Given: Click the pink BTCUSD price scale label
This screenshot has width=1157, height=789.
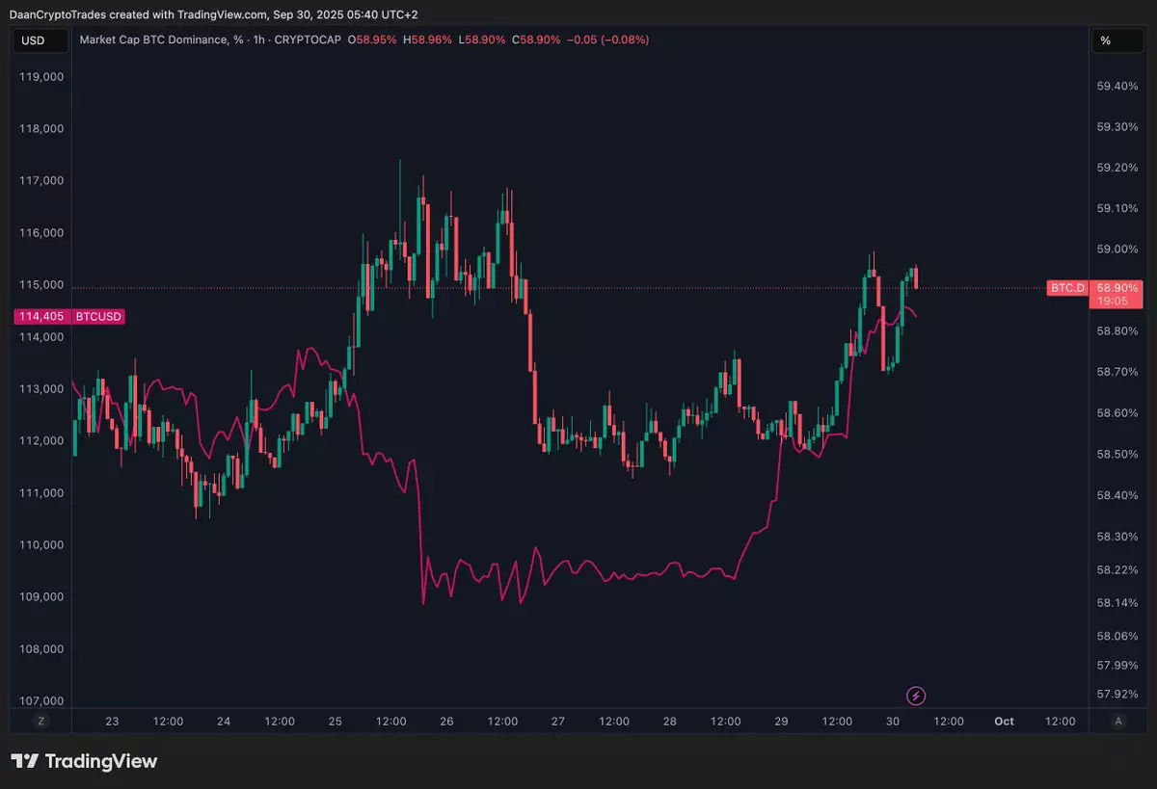Looking at the screenshot, I should tap(99, 316).
